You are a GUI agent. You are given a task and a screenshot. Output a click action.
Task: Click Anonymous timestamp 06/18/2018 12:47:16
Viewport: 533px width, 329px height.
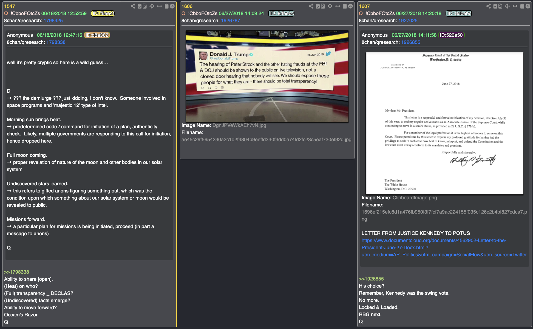[59, 35]
